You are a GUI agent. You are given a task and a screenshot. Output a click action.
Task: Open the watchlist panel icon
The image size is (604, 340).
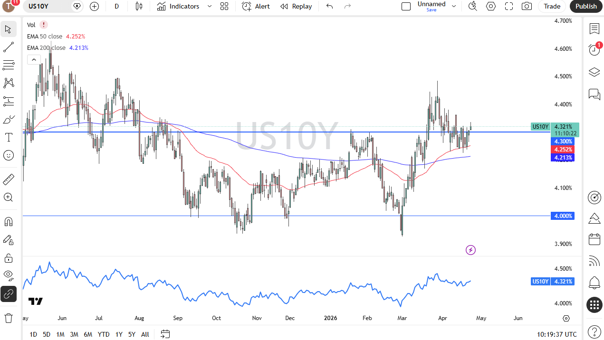coord(594,29)
